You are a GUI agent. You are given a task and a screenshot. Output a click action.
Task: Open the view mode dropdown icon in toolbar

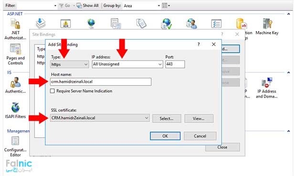click(166, 6)
